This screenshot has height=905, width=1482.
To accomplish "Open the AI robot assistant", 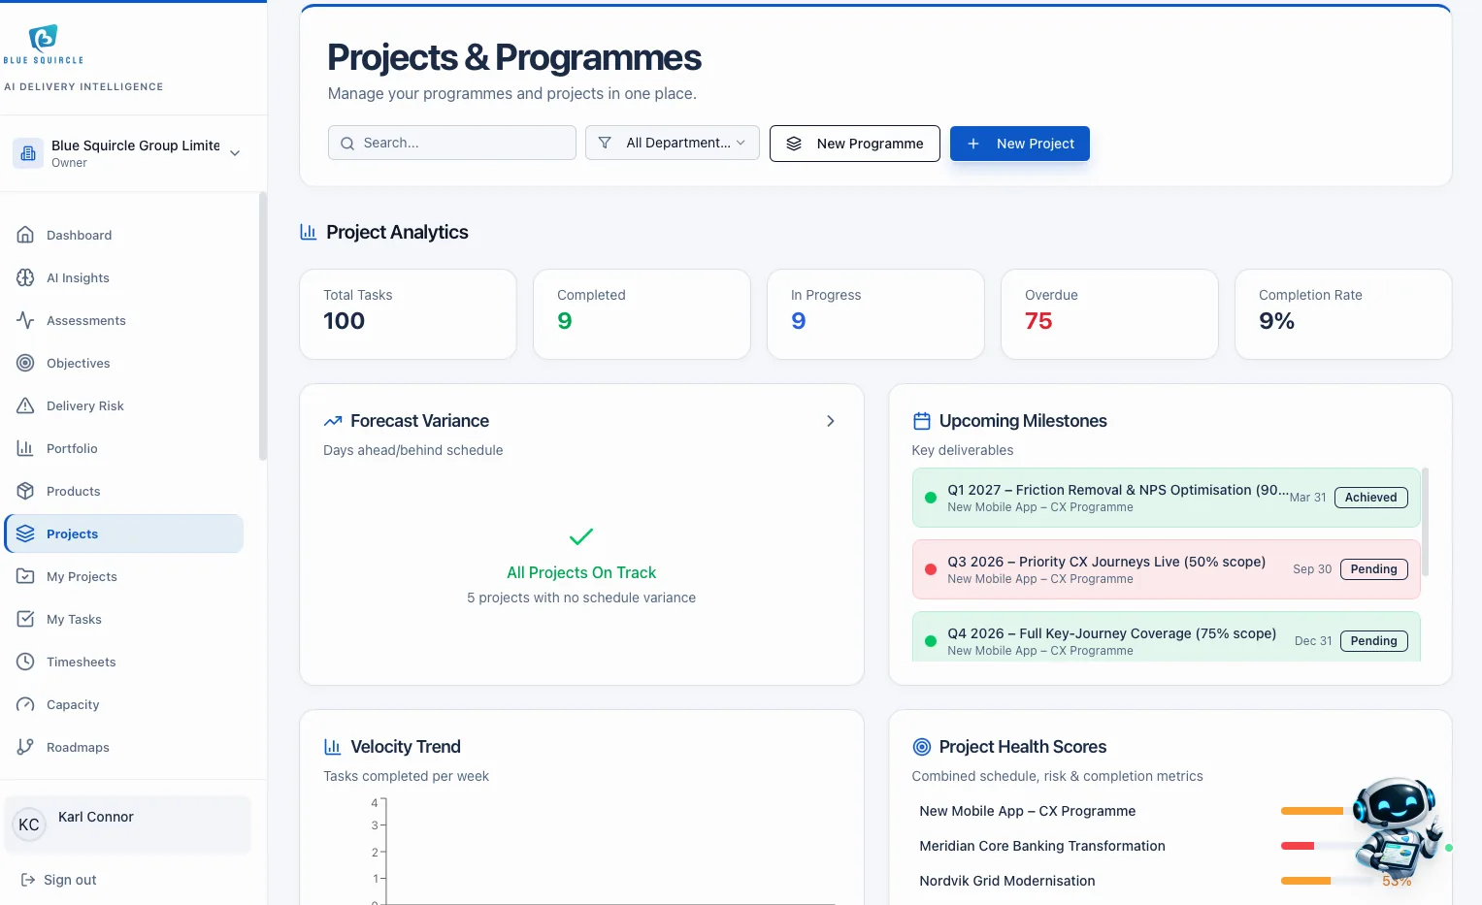I will [1397, 827].
